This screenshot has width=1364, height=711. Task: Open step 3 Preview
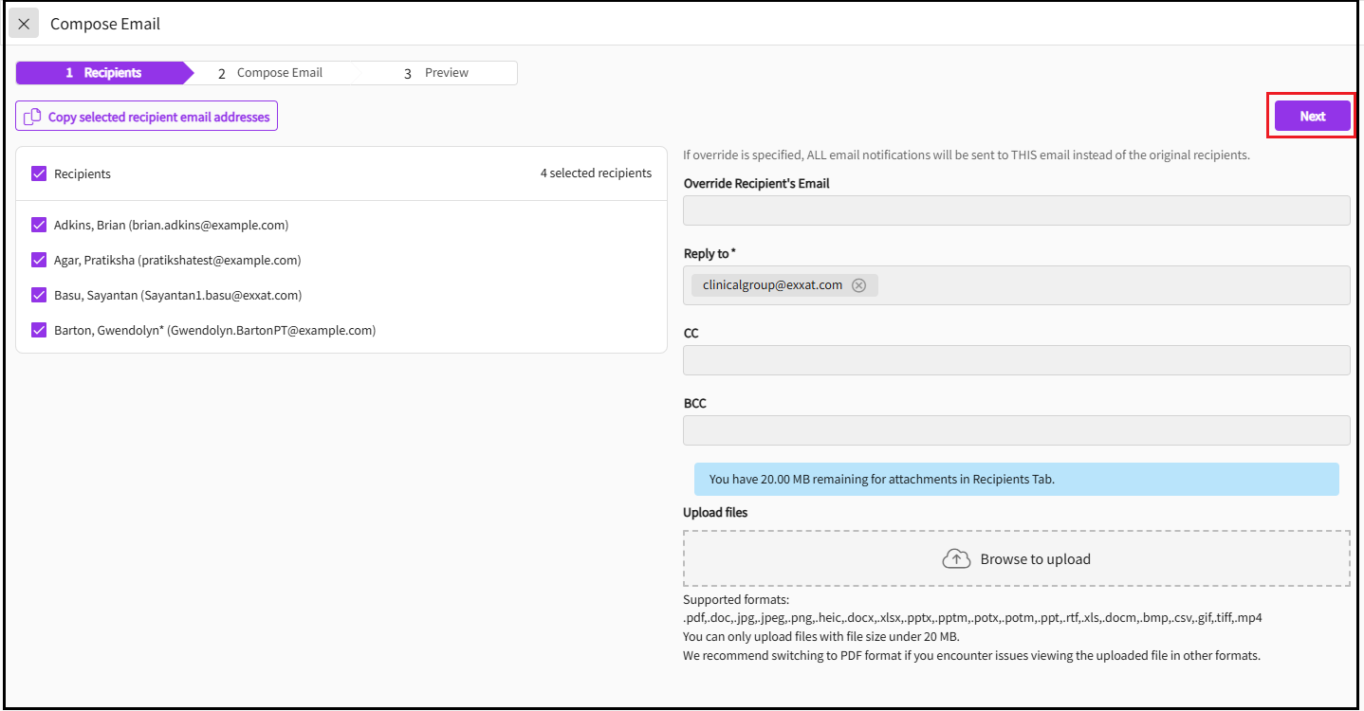coord(436,73)
